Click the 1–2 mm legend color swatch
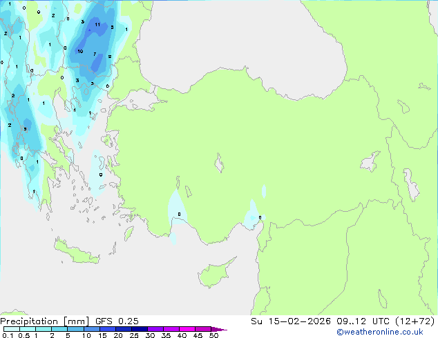Viewport: 438px width, 338px height. coord(44,329)
